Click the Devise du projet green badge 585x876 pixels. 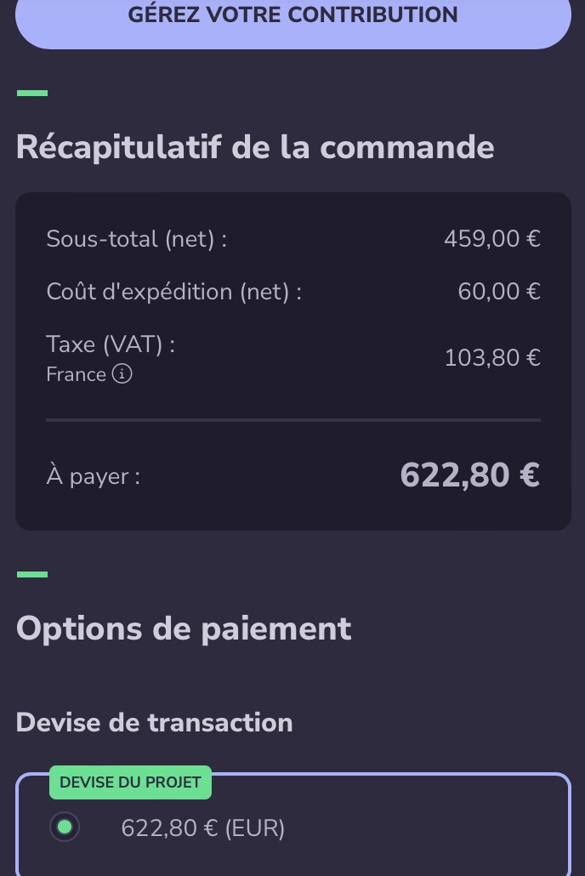[x=130, y=782]
